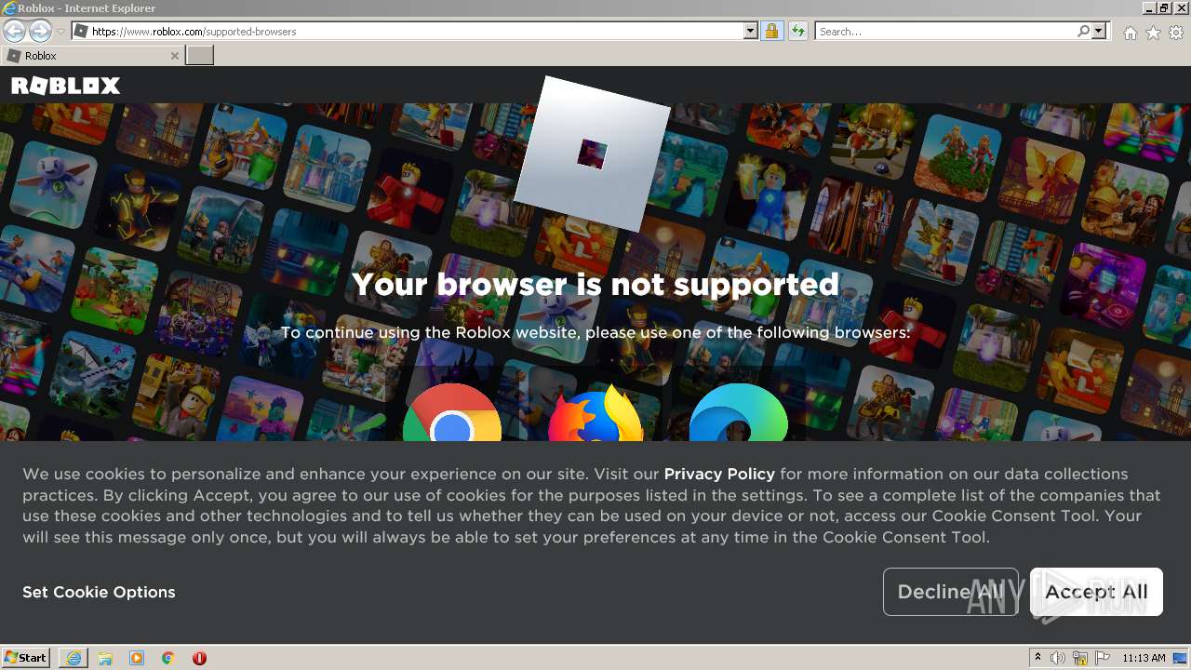Expand search provider dropdown arrow

[1099, 32]
